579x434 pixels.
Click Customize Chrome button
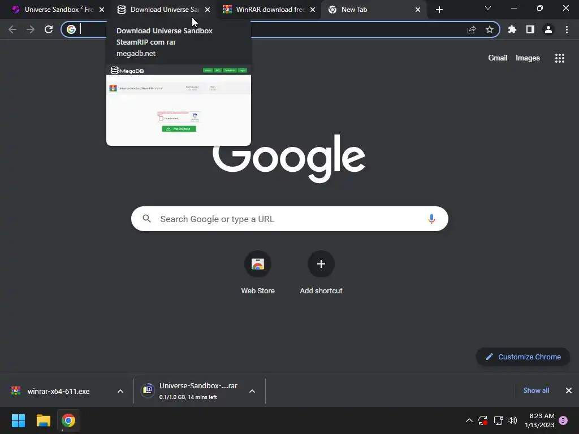(x=523, y=357)
